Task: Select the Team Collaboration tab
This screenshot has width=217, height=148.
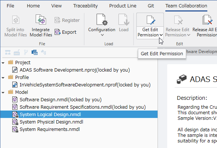Action: [186, 6]
